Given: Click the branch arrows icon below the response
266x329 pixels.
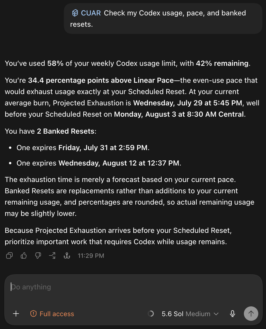Looking at the screenshot, I should point(52,255).
